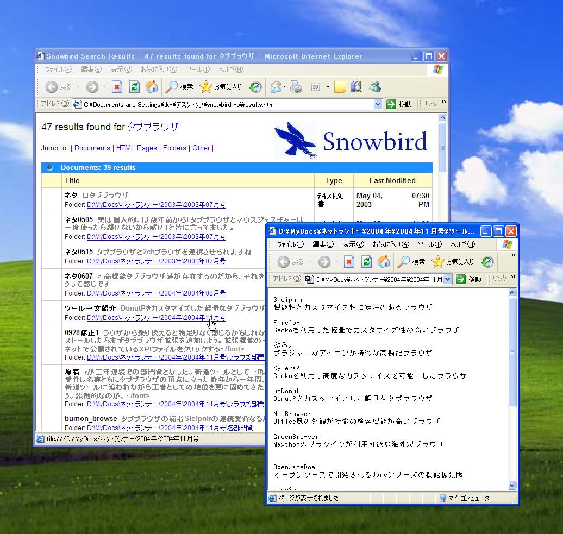Click Forward arrow in Snowbird results window
Screen dimensions: 563x534
(92, 87)
